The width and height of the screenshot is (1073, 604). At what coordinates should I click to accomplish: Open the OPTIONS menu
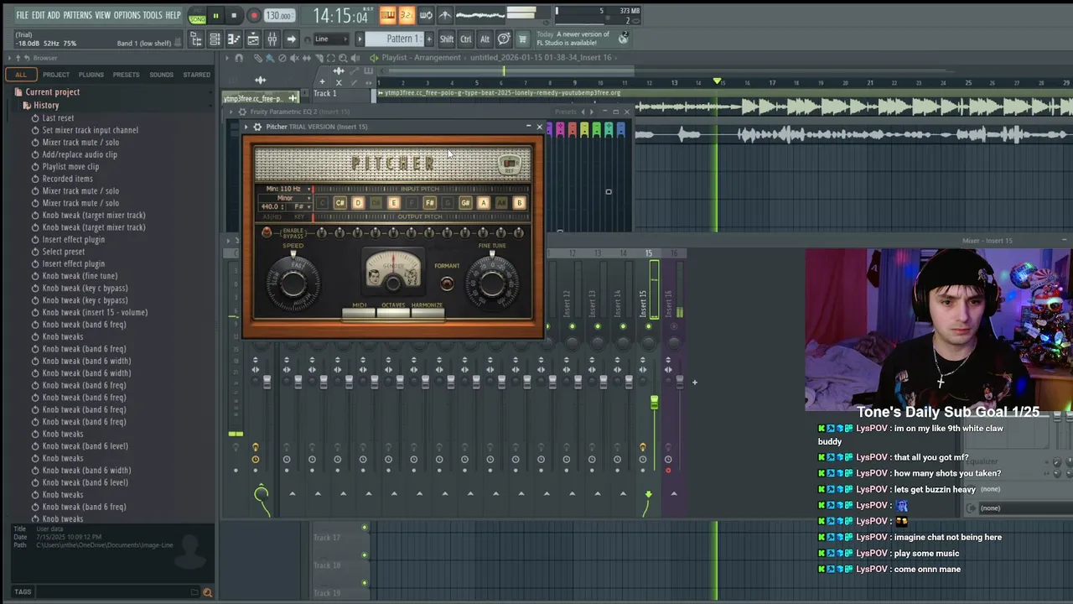click(127, 15)
